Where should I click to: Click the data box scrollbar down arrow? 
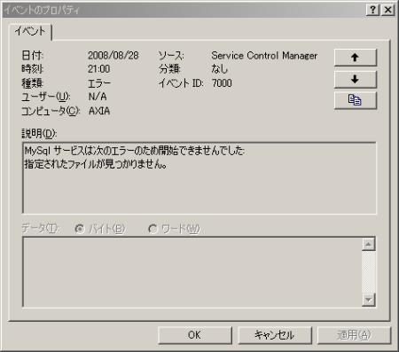point(369,300)
